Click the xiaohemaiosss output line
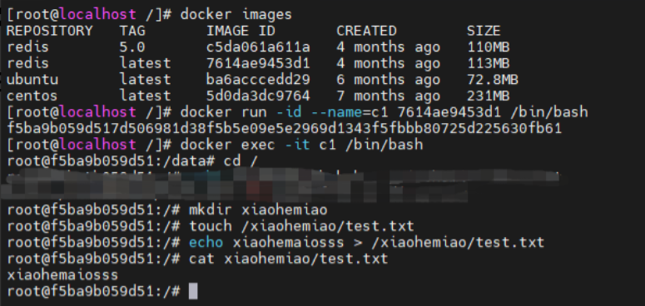 (x=62, y=274)
